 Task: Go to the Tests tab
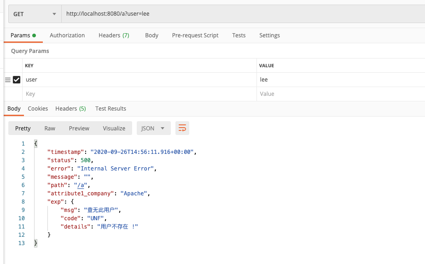click(x=239, y=35)
